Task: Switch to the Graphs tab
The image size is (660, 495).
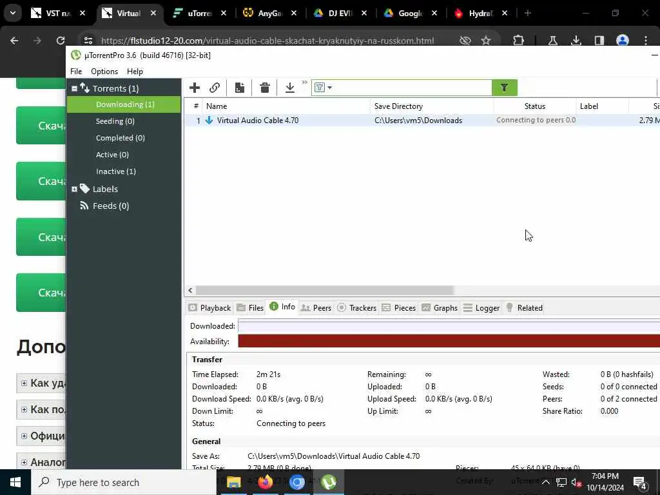Action: pos(440,308)
